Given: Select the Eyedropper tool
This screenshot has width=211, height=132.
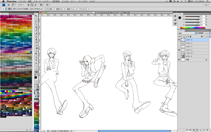Looking at the screenshot, I should click(36, 30).
